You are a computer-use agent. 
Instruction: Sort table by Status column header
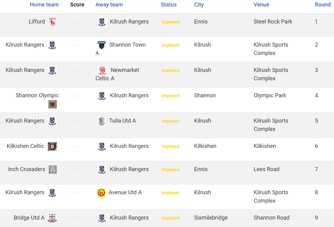coord(168,5)
